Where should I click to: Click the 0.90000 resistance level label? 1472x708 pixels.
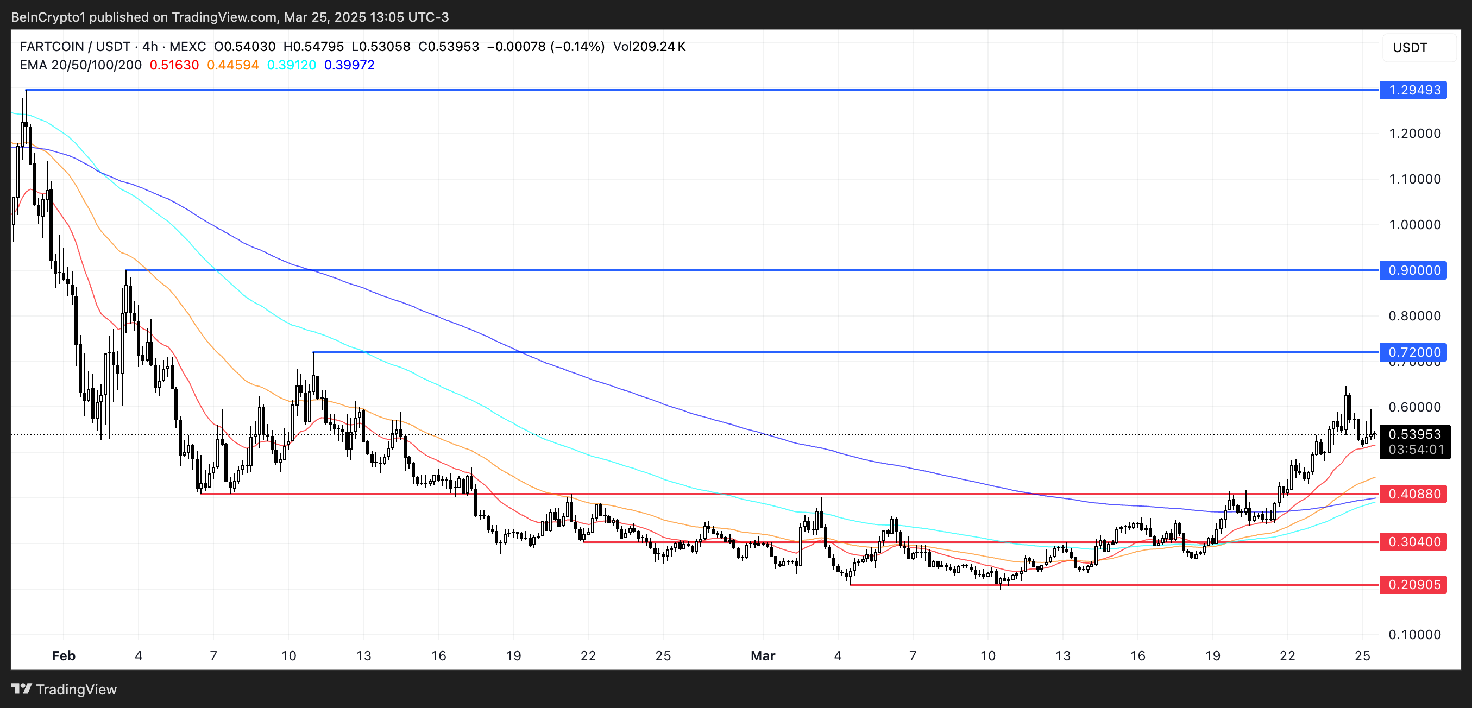point(1413,270)
